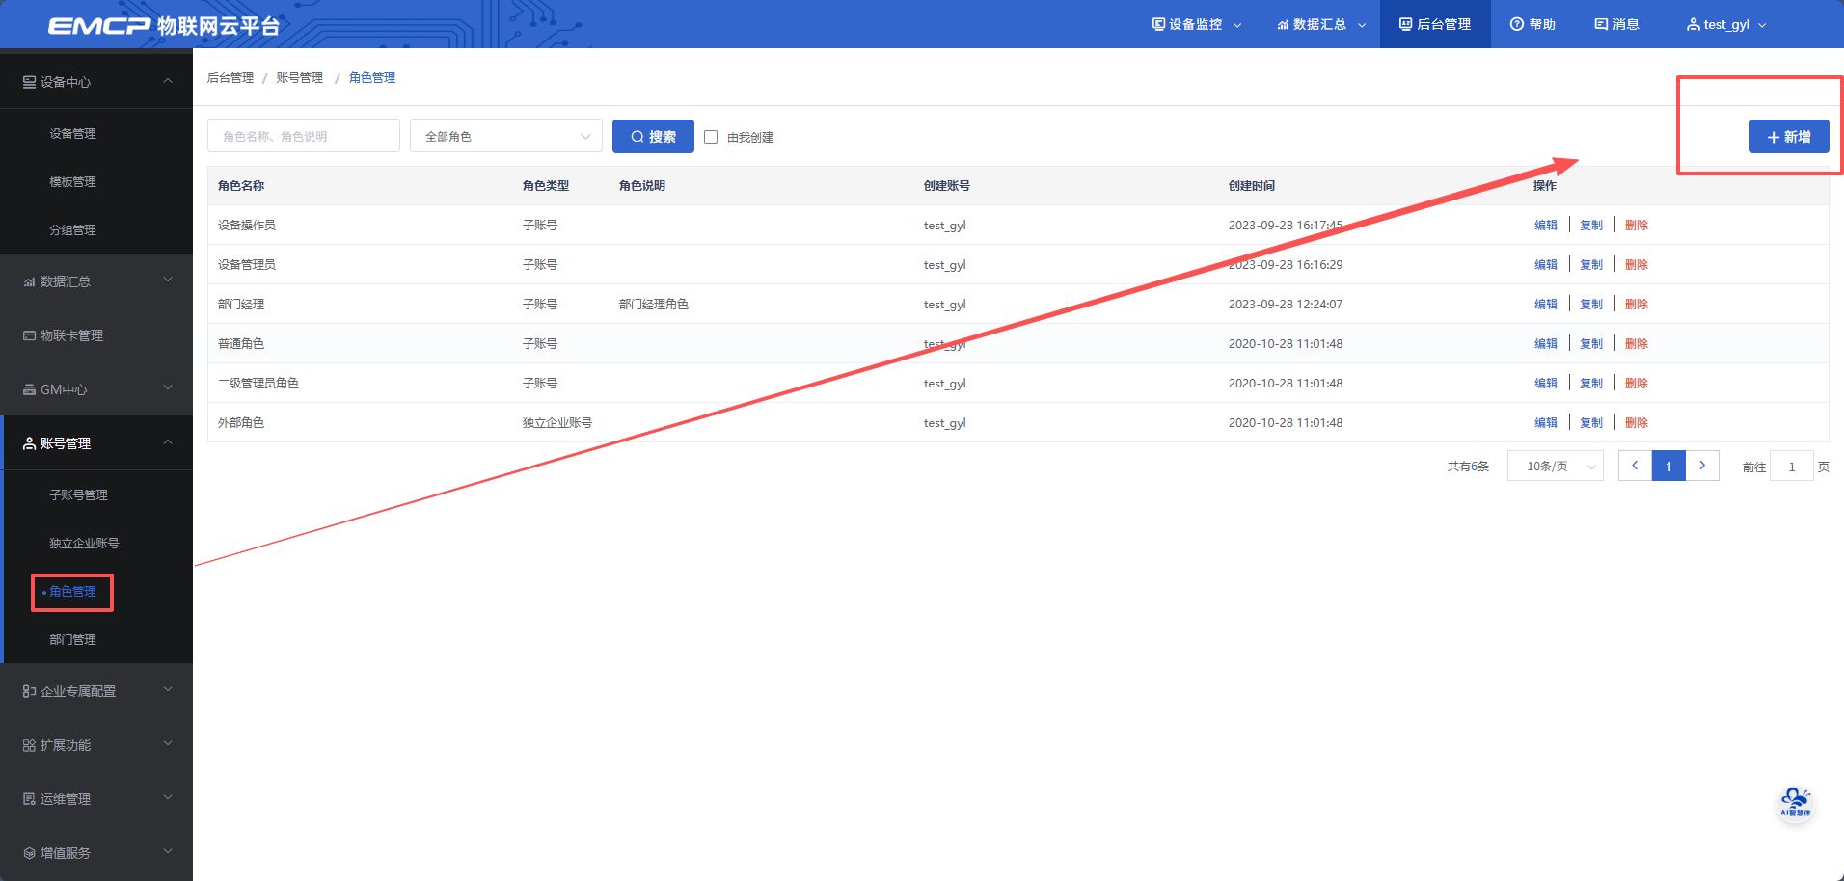Click the 部门经理角色 description cell

pos(654,305)
